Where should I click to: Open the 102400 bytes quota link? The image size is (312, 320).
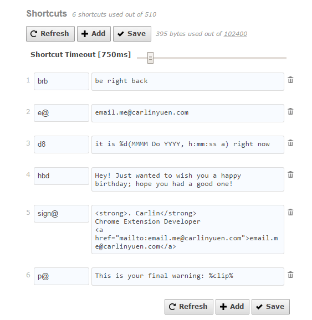[x=236, y=34]
